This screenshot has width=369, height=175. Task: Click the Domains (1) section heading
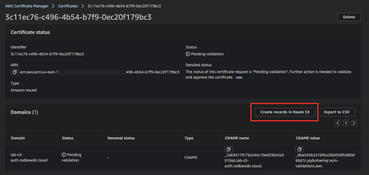[24, 112]
